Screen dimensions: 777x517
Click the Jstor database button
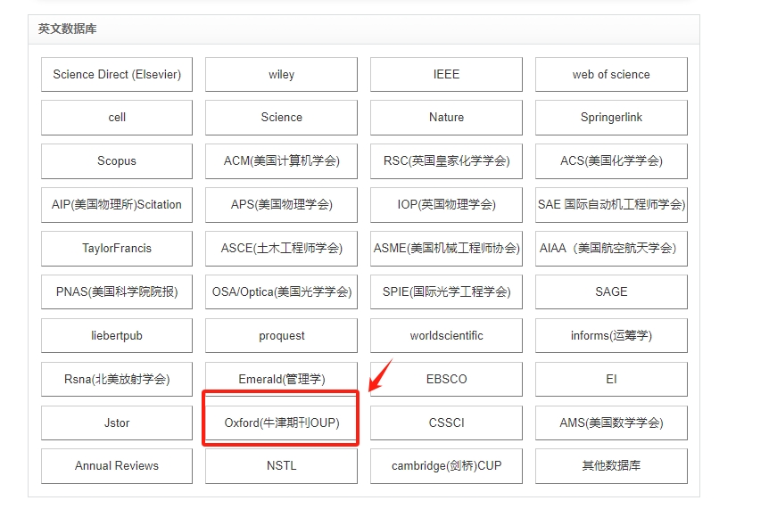coord(117,423)
